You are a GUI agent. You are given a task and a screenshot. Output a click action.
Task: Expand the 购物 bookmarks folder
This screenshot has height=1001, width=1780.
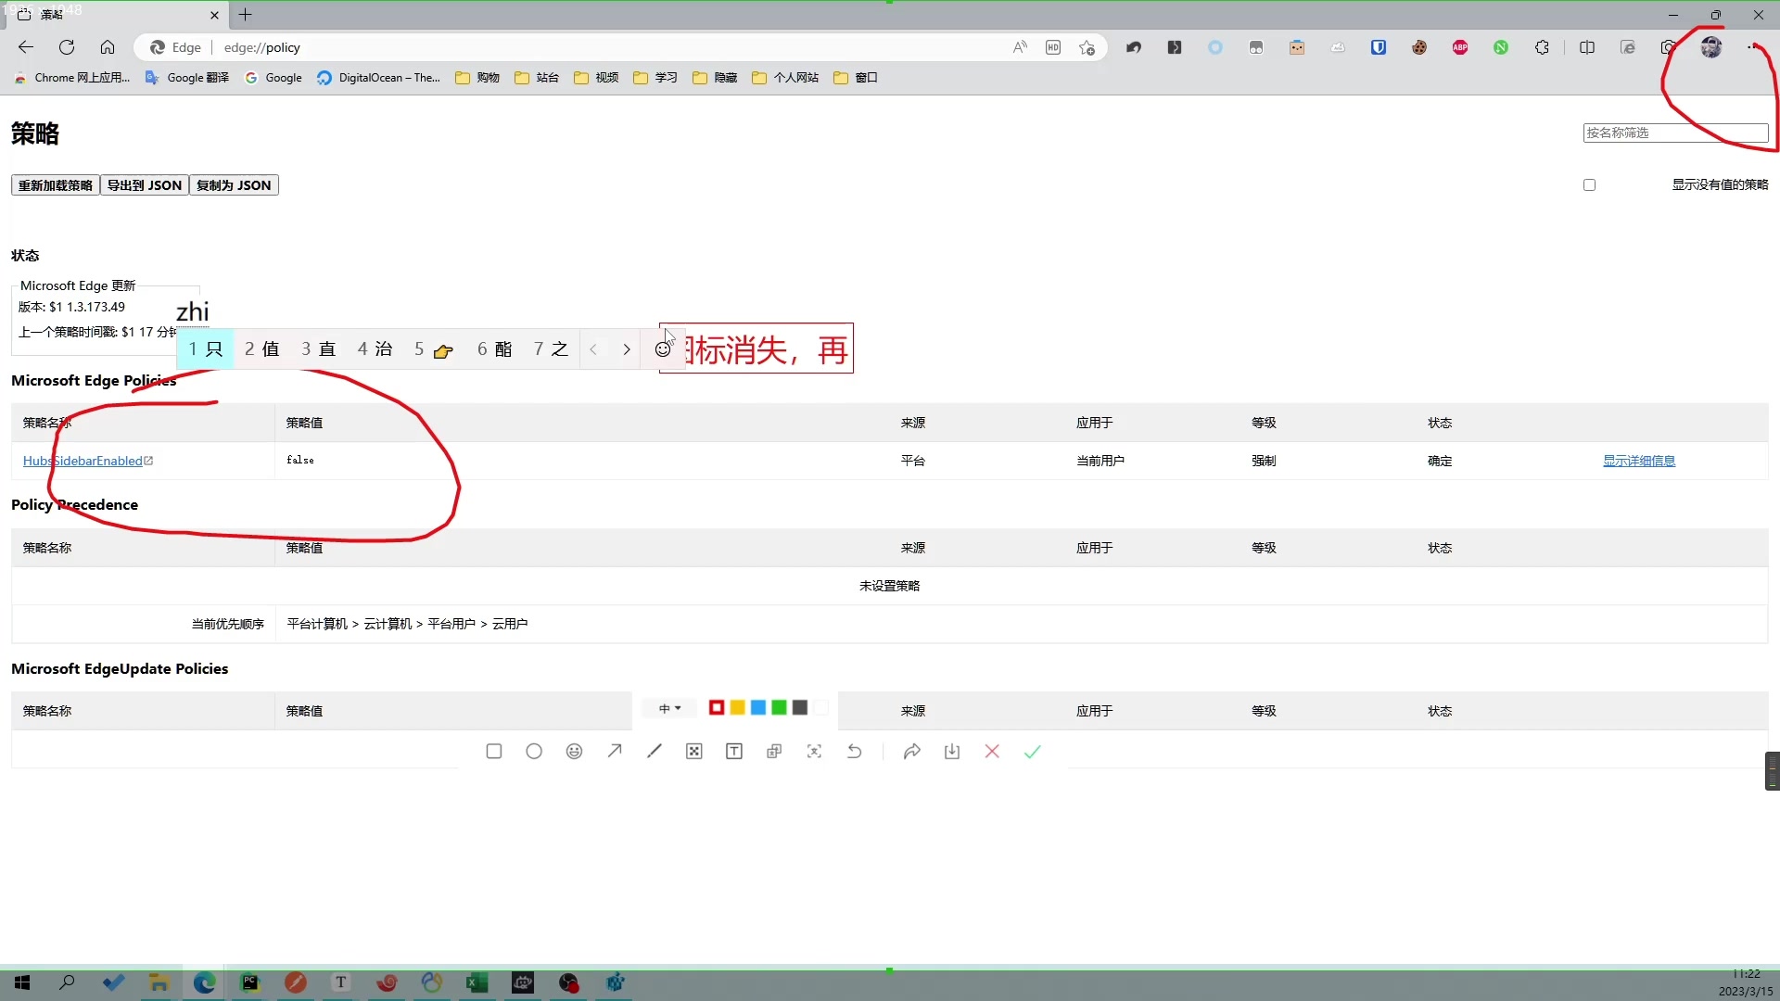(x=477, y=78)
